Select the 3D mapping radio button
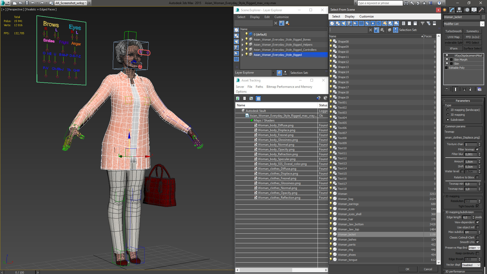Viewport: 487px width, 274px height. [x=448, y=115]
